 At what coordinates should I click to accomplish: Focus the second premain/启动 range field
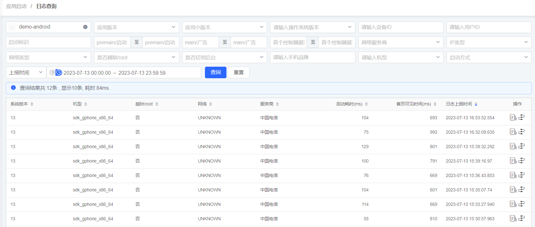161,42
